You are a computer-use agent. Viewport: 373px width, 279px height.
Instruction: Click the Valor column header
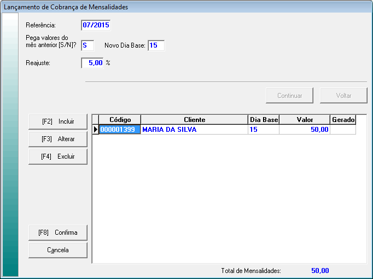[x=305, y=119]
